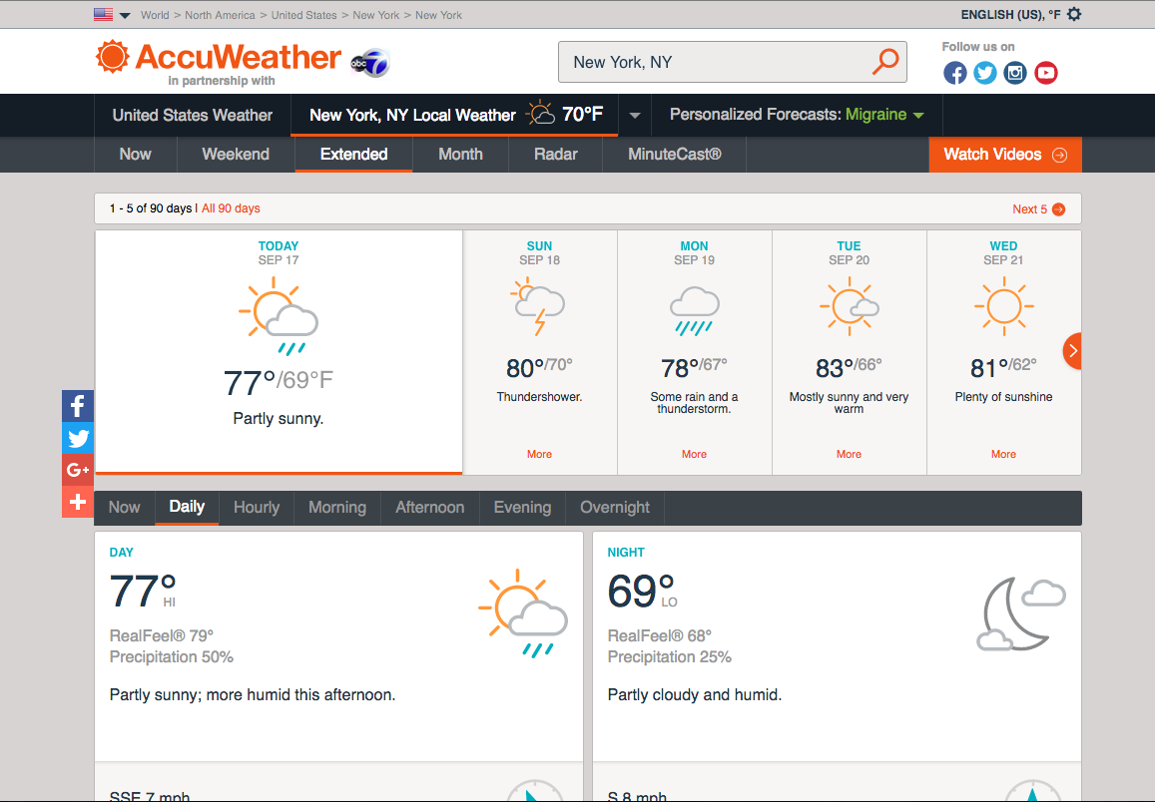1155x802 pixels.
Task: Click the Twitter follow icon
Action: coord(984,72)
